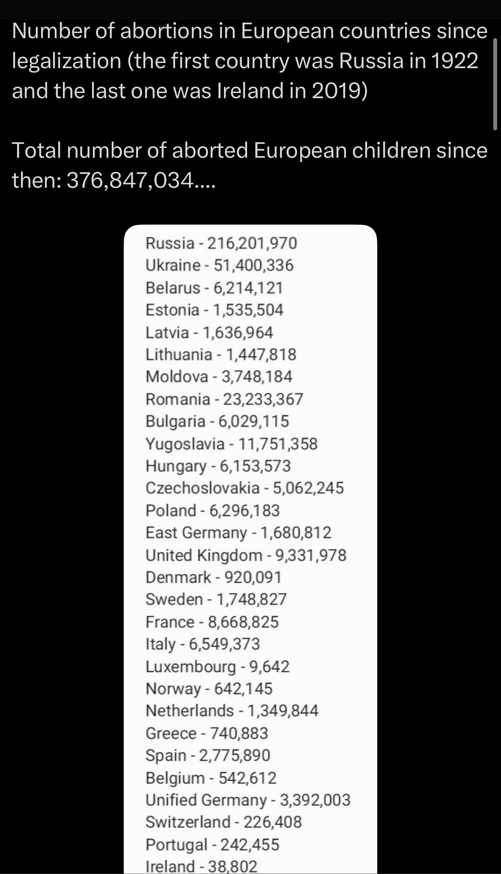Select the Czechoslovakia - 5,062,245 line

[x=245, y=488]
